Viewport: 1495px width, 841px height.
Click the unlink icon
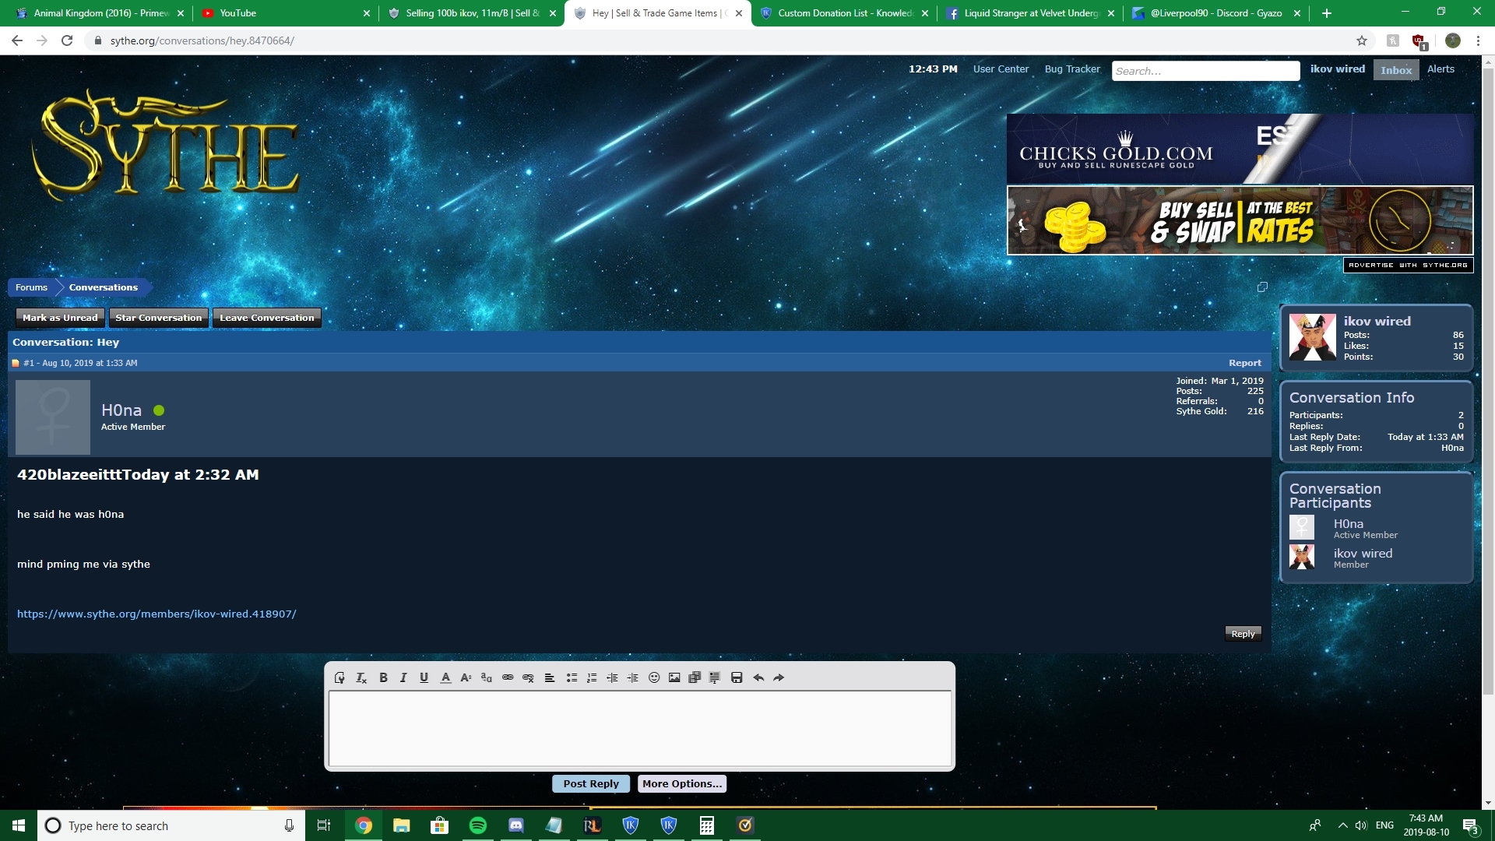coord(528,677)
